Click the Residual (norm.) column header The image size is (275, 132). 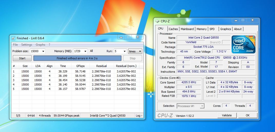pos(126,66)
